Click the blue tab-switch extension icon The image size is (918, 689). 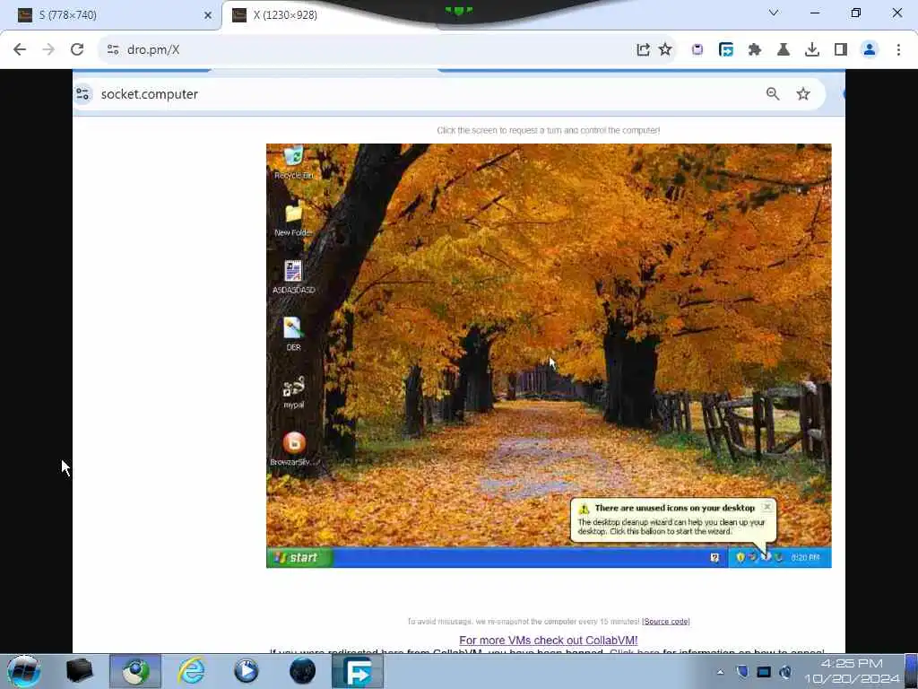[726, 50]
